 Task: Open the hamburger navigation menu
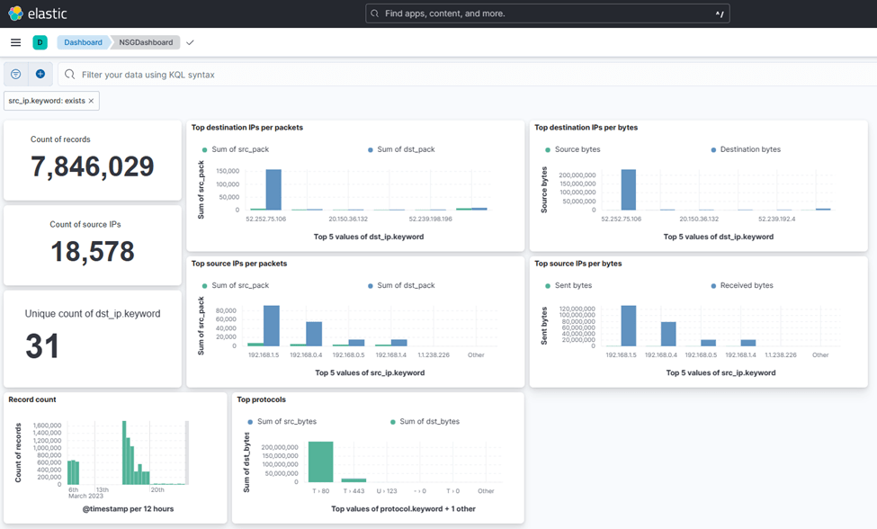click(15, 42)
